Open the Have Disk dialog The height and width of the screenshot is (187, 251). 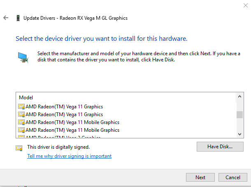[220, 147]
